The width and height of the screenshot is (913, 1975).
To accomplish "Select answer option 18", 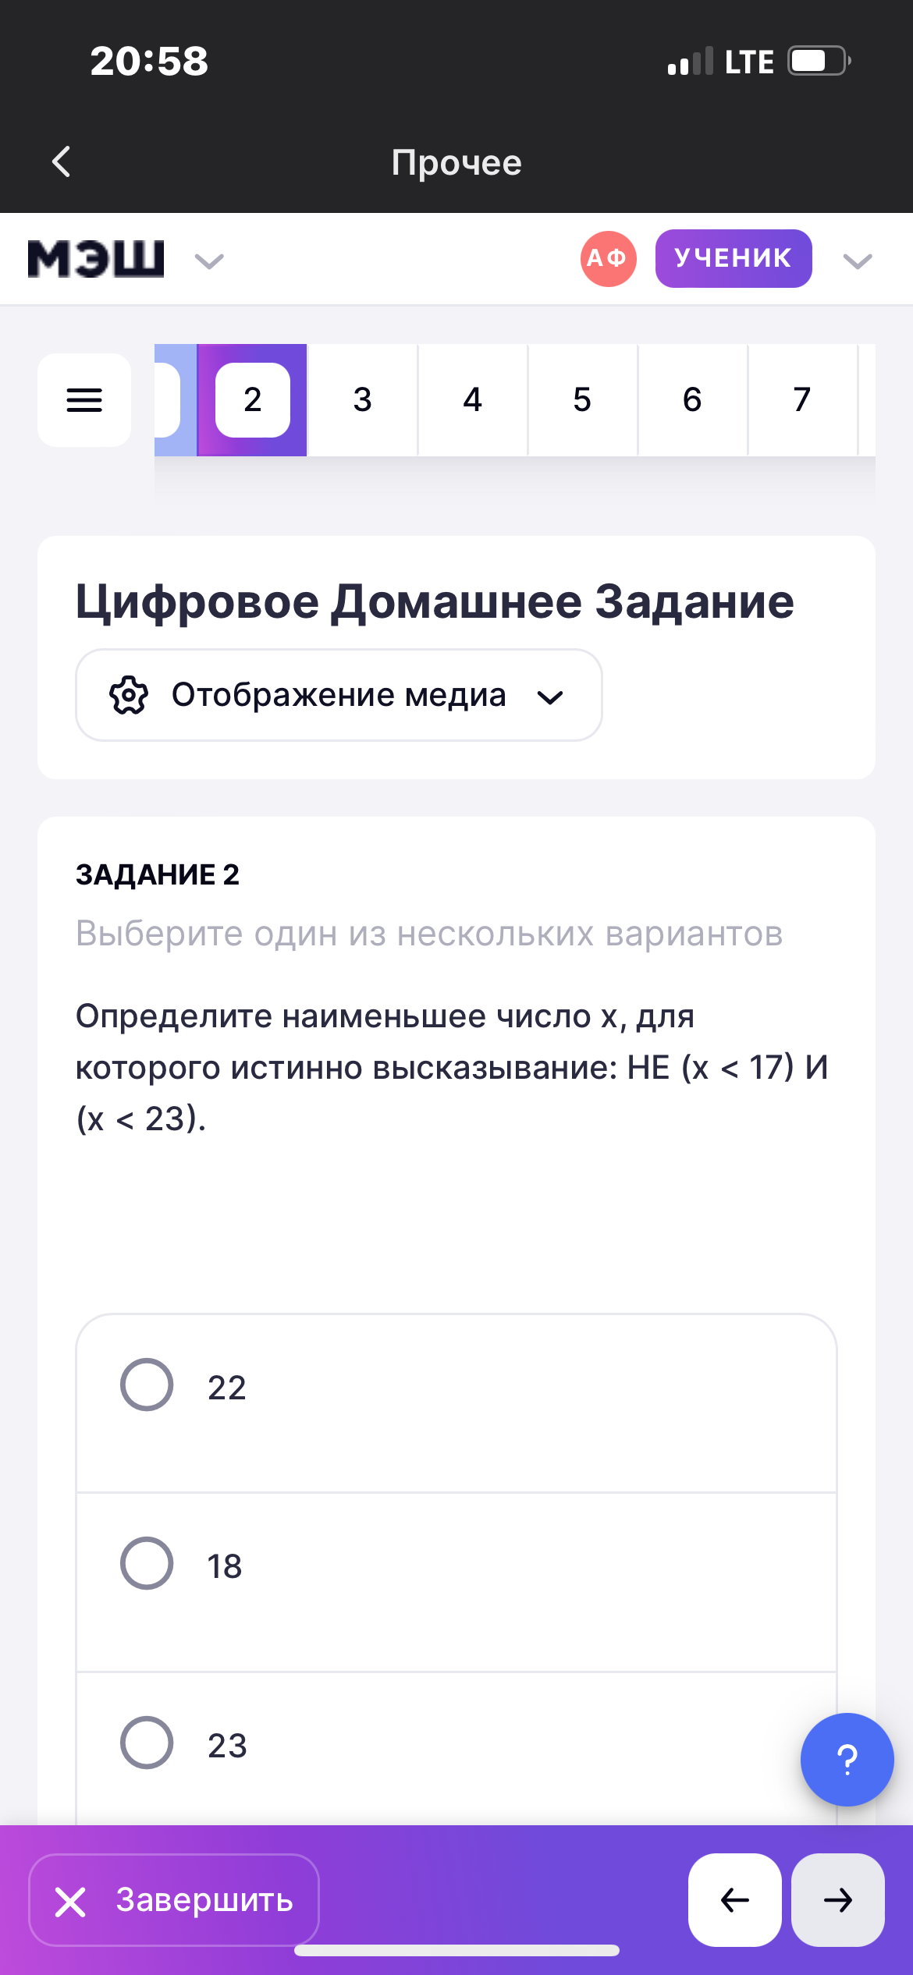I will coord(147,1564).
